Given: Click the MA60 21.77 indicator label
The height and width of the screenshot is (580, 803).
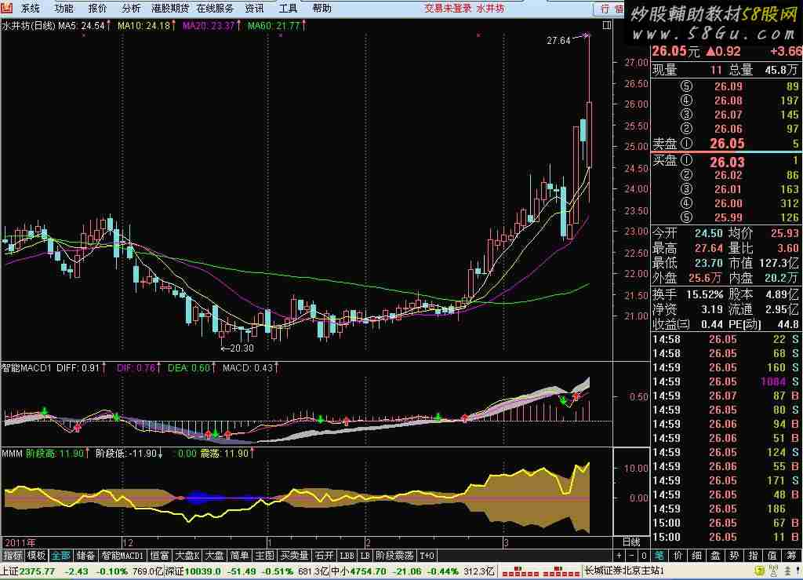Looking at the screenshot, I should point(274,25).
